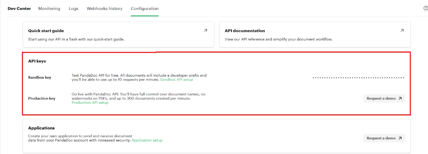Image resolution: width=428 pixels, height=154 pixels.
Task: Switch to the Monitoring tab
Action: pos(49,9)
